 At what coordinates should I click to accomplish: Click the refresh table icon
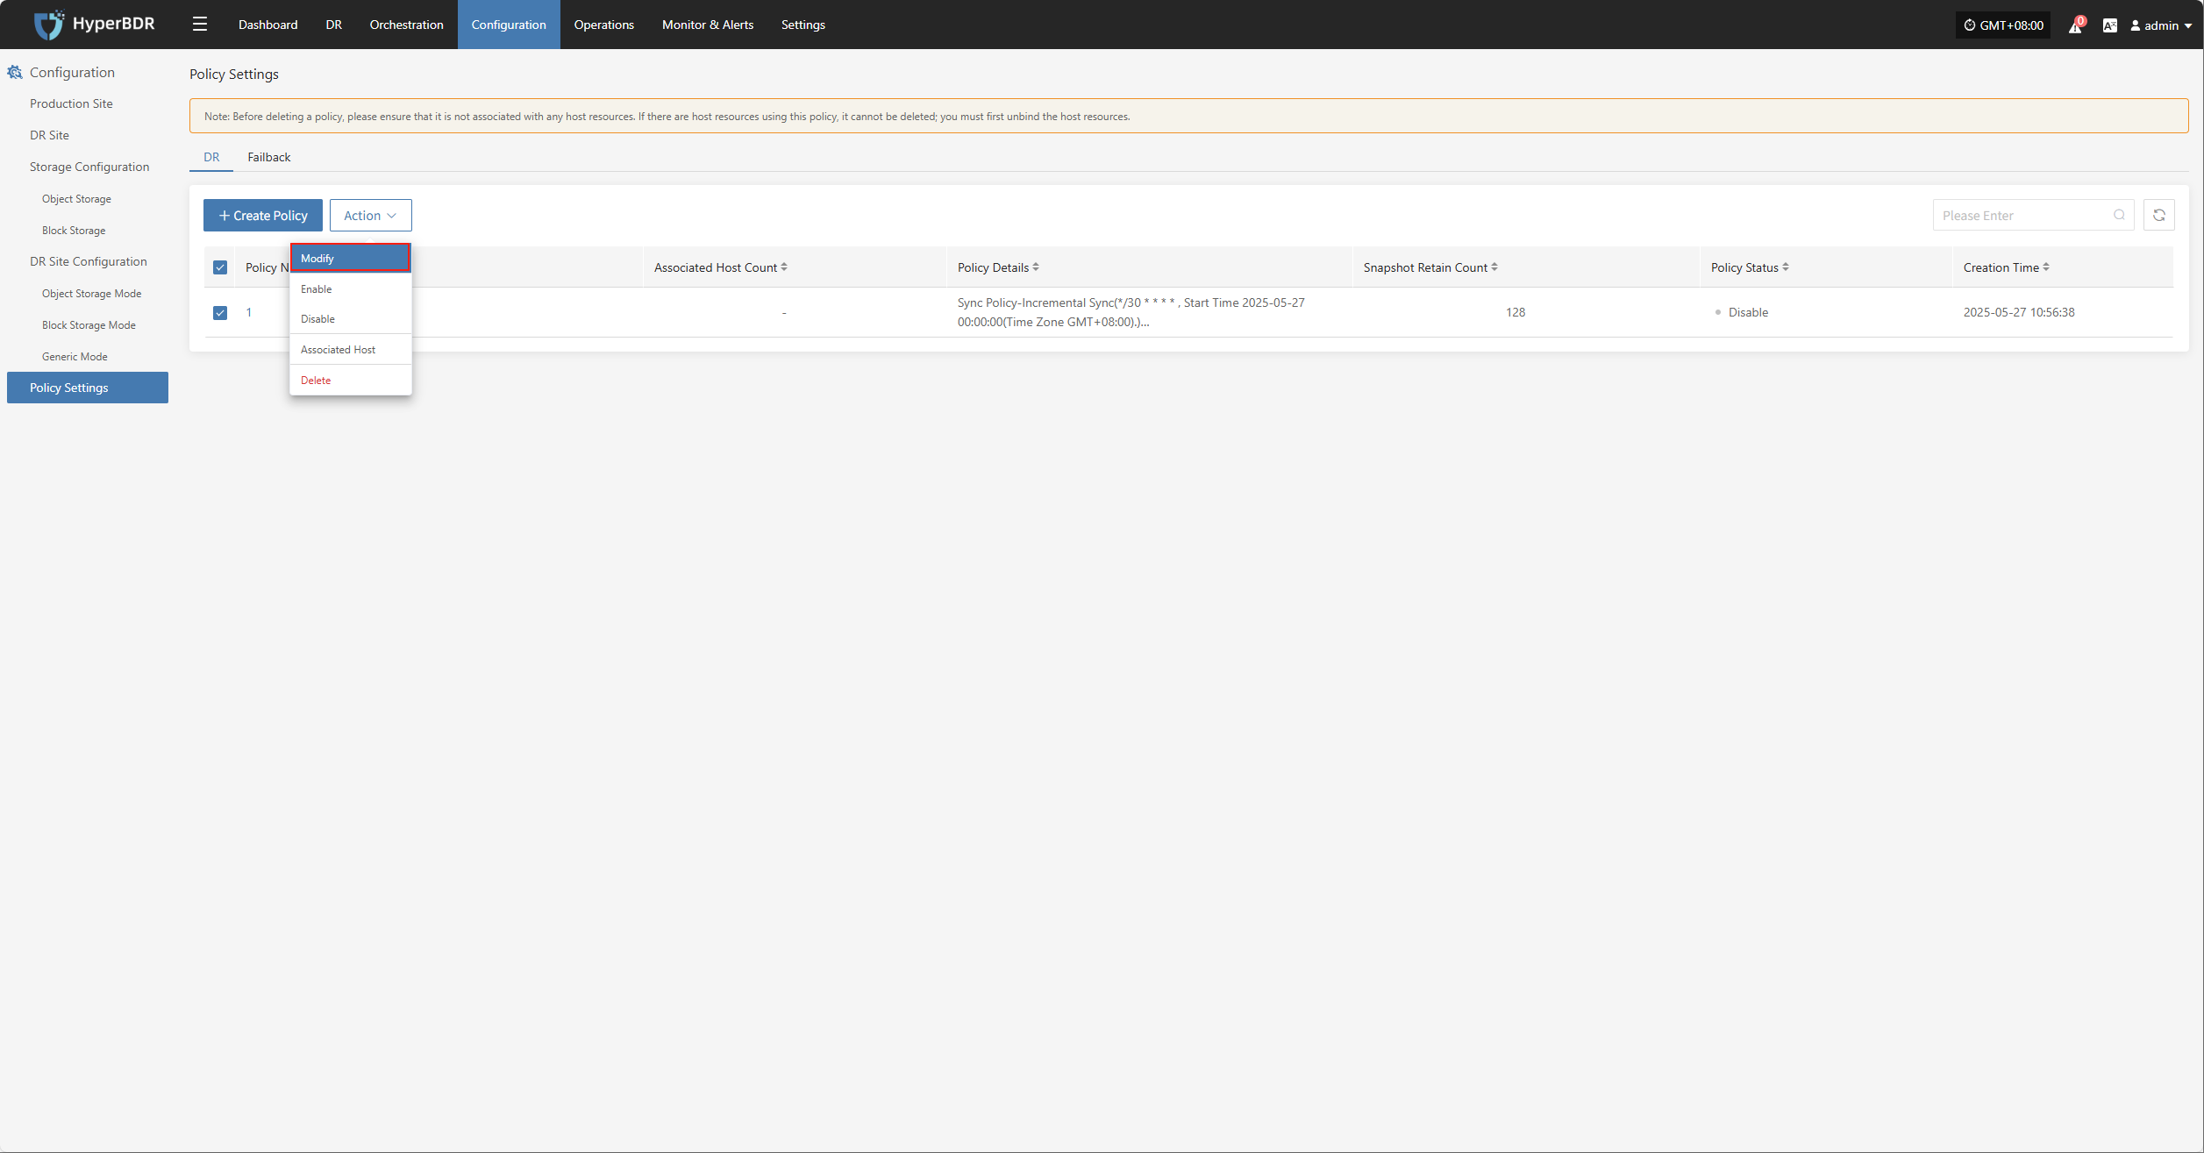click(x=2158, y=216)
